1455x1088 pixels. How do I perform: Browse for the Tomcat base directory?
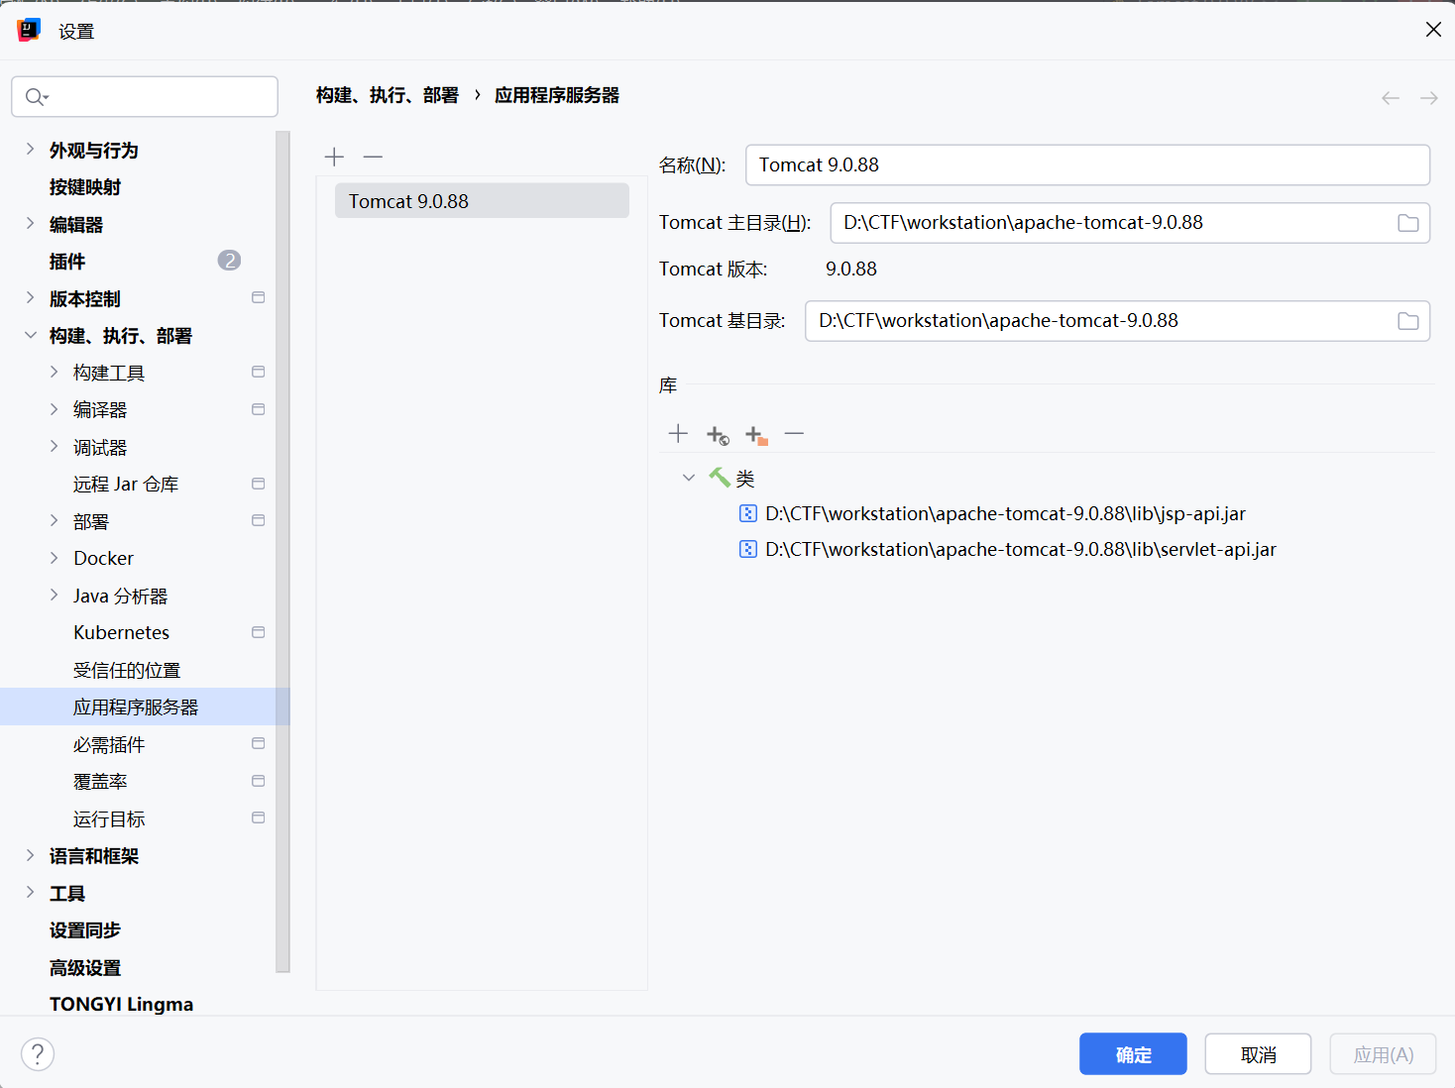(x=1407, y=321)
